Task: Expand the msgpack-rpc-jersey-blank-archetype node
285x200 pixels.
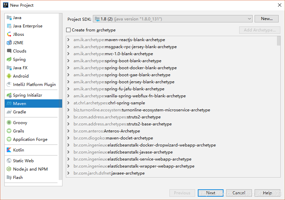Action: point(68,47)
